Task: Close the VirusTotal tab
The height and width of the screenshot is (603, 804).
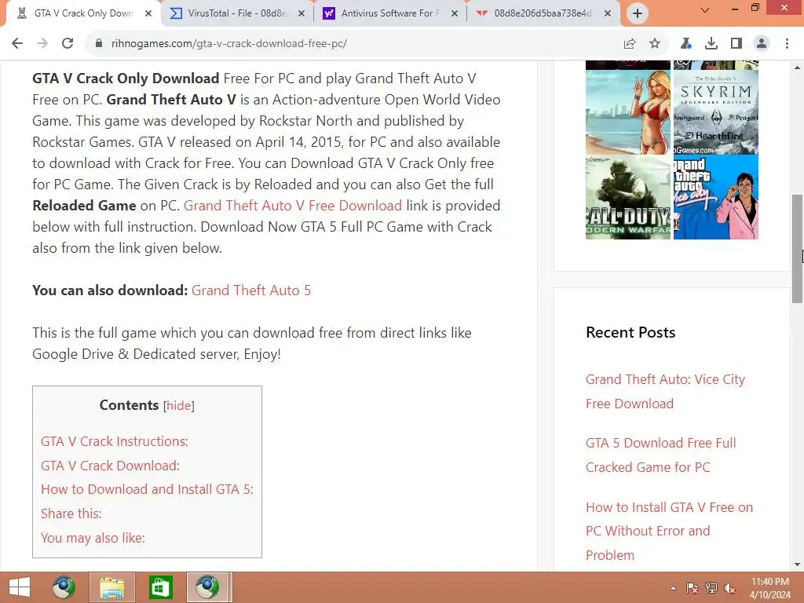Action: click(301, 14)
